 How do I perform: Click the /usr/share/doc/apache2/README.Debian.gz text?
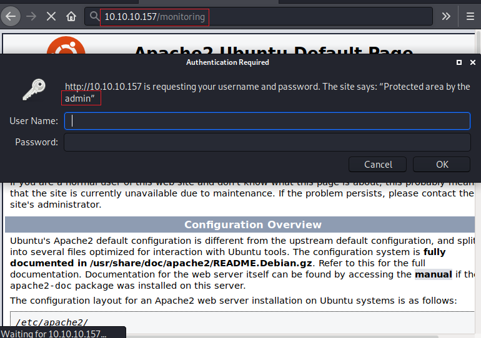coord(201,263)
